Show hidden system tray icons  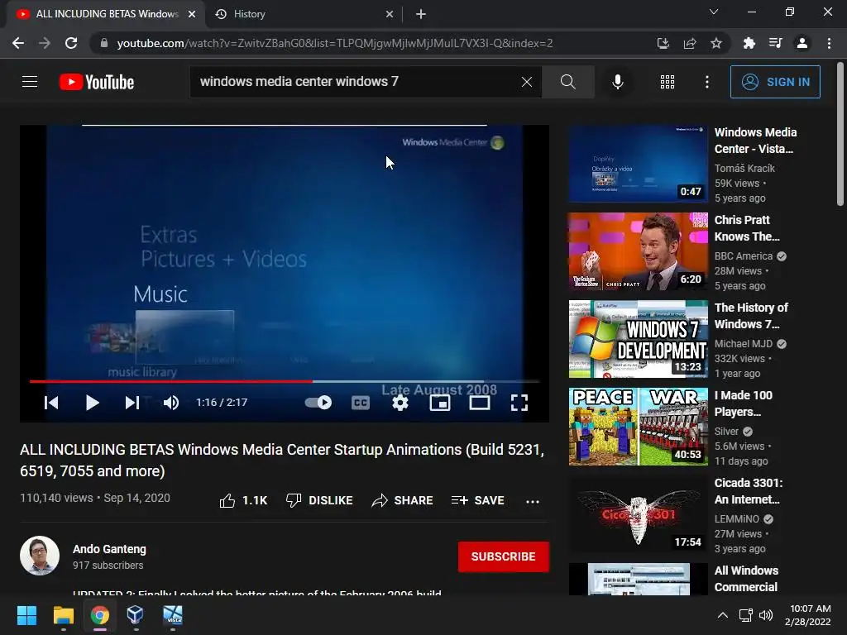point(722,615)
